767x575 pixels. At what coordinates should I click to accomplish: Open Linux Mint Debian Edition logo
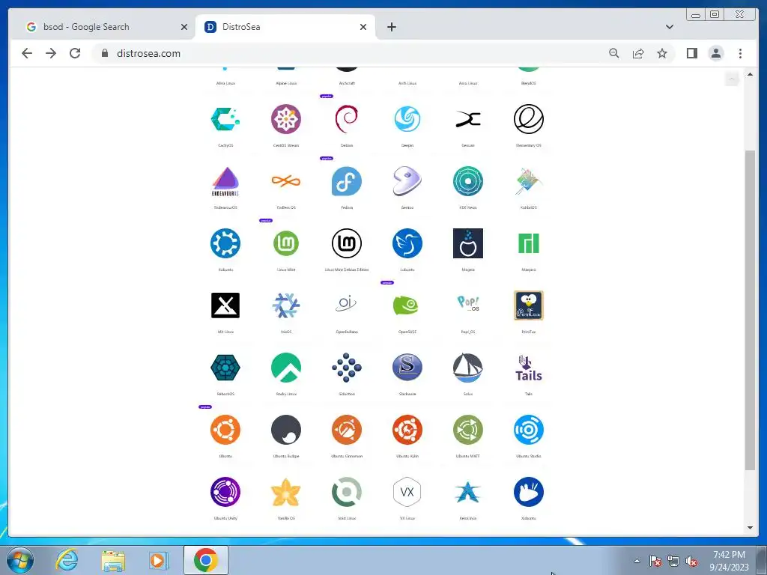click(347, 243)
